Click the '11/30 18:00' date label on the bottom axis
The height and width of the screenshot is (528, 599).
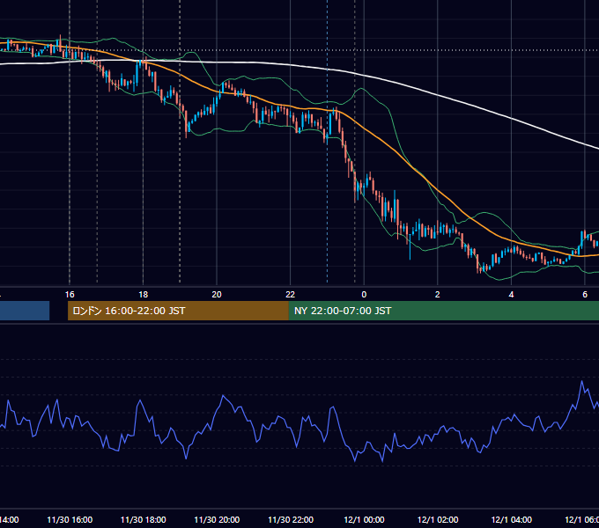[x=144, y=519]
